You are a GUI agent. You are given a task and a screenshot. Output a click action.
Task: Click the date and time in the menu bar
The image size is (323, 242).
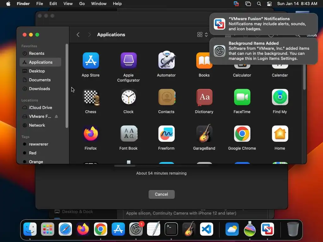(297, 4)
